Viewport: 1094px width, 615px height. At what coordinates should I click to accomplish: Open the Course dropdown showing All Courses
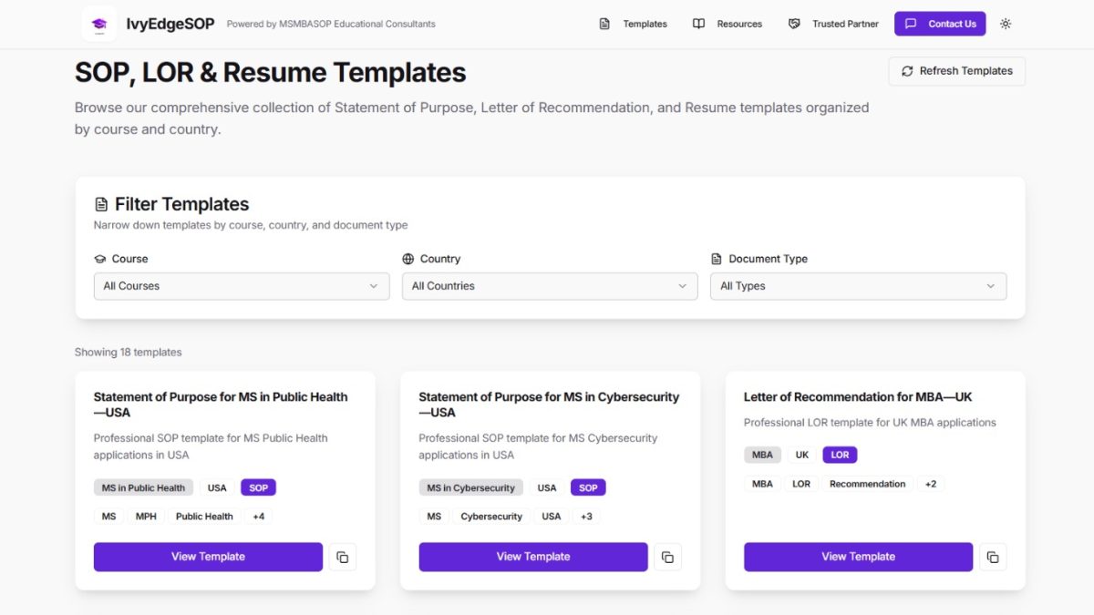tap(242, 286)
